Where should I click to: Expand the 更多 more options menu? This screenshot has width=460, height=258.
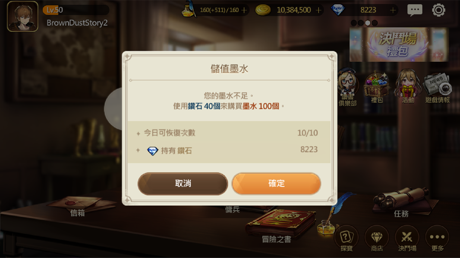click(437, 238)
